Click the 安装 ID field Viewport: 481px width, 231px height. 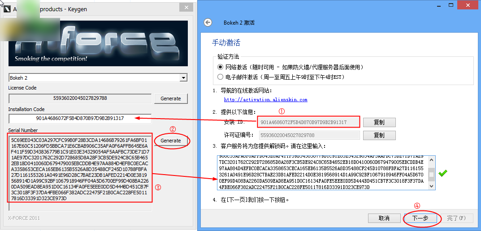tap(309, 122)
